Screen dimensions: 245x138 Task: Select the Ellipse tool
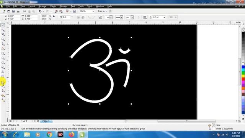tap(3, 58)
